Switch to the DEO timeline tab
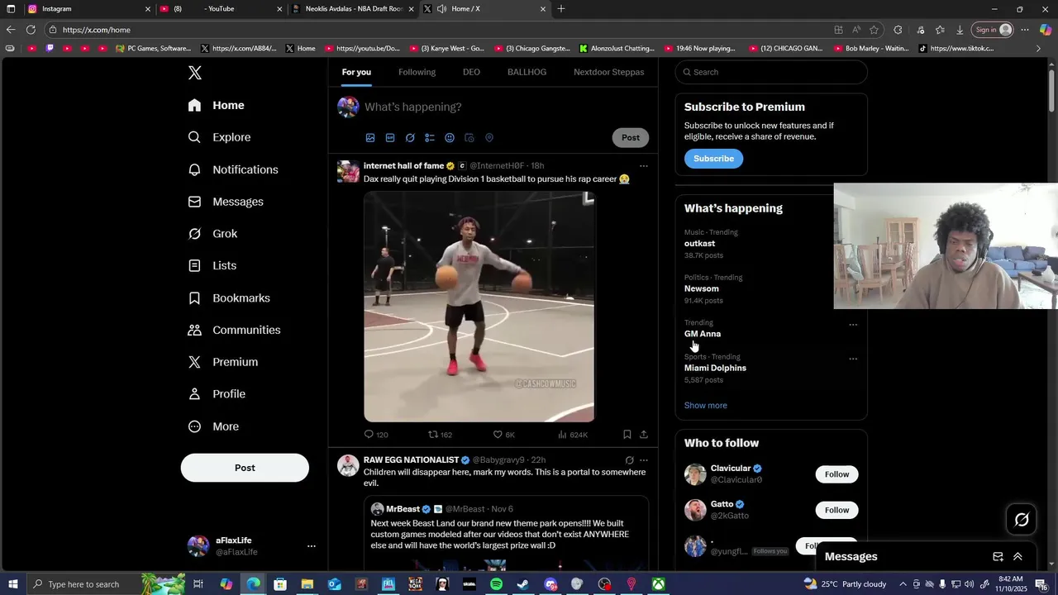 pyautogui.click(x=471, y=72)
